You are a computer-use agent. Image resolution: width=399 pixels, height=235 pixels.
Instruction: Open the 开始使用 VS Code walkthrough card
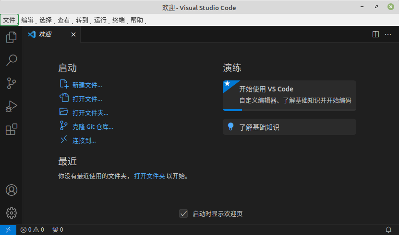point(290,95)
